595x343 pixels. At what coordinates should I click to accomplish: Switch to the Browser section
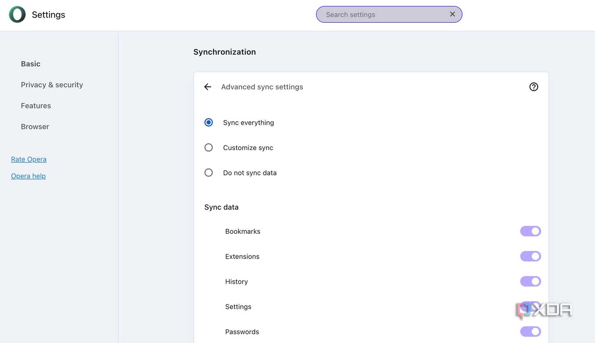35,127
